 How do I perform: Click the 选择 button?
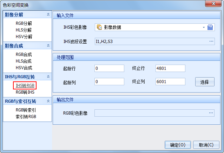click(204, 82)
